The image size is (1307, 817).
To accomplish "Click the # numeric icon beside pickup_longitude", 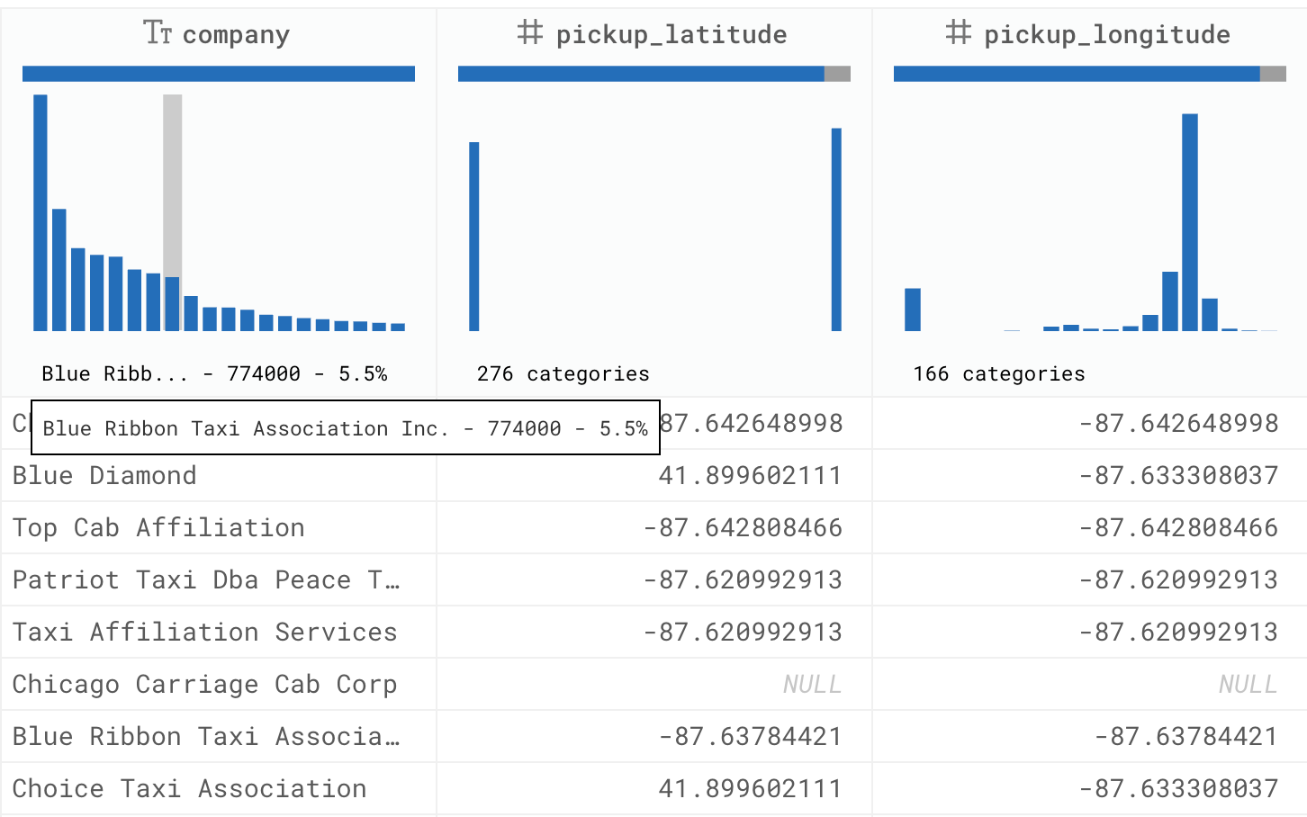I will pos(957,34).
